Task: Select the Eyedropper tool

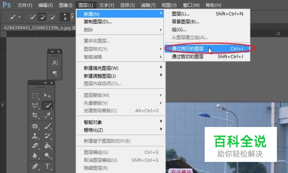Action: 47,115
